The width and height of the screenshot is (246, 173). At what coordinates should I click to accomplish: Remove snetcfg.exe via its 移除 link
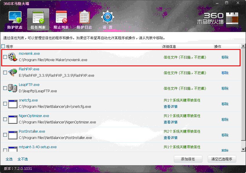[x=225, y=104]
